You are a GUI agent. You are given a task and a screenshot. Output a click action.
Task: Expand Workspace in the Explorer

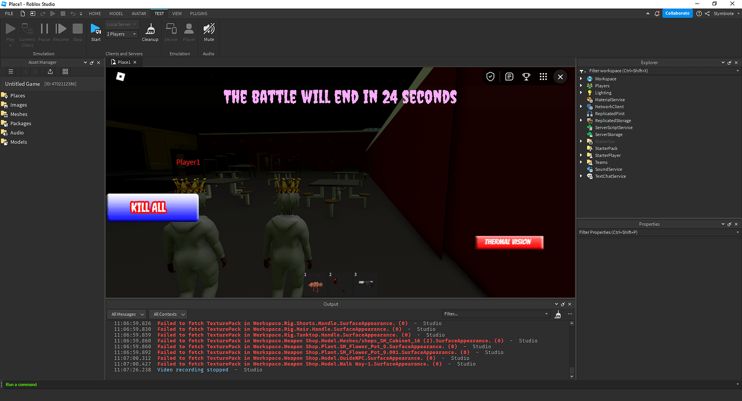581,78
